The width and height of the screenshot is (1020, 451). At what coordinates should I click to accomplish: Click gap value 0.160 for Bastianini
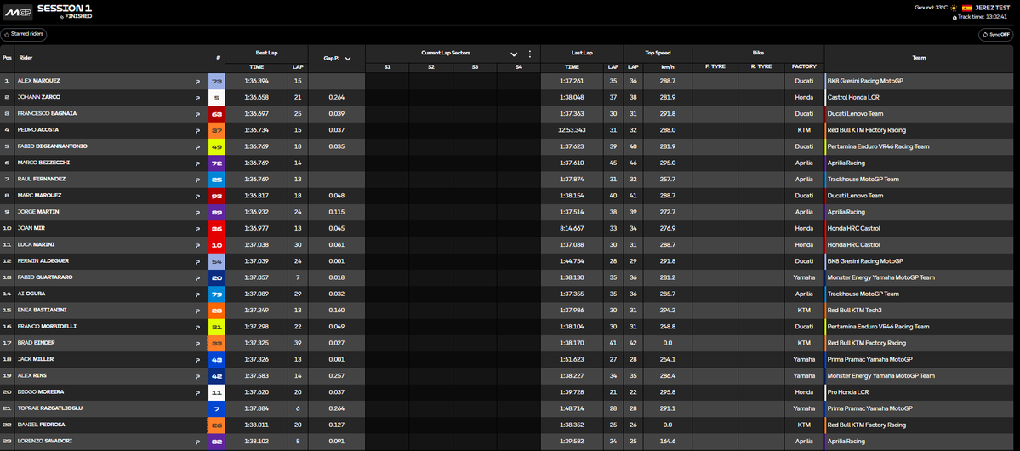point(336,311)
